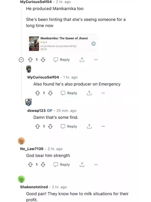The image size is (151, 202).
Task: Upvote the 'producer on Emergency' comment
Action: pyautogui.click(x=37, y=93)
